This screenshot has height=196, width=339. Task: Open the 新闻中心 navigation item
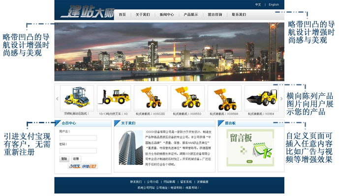click(x=167, y=14)
